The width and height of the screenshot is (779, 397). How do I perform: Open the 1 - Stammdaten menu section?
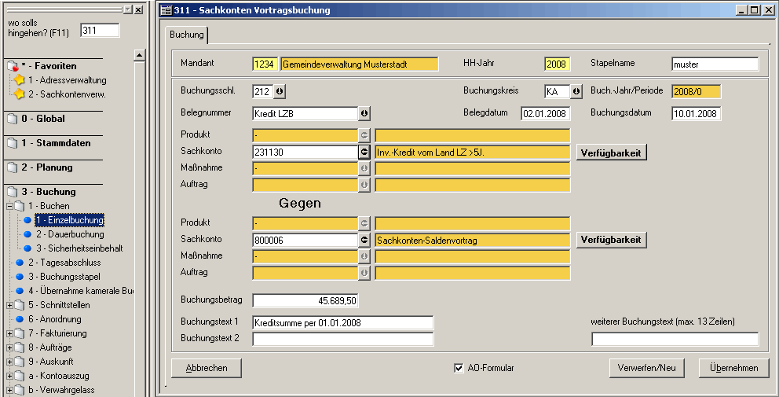[55, 143]
